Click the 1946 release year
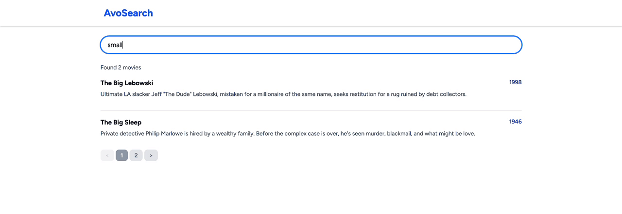Image resolution: width=622 pixels, height=214 pixels. pos(515,122)
